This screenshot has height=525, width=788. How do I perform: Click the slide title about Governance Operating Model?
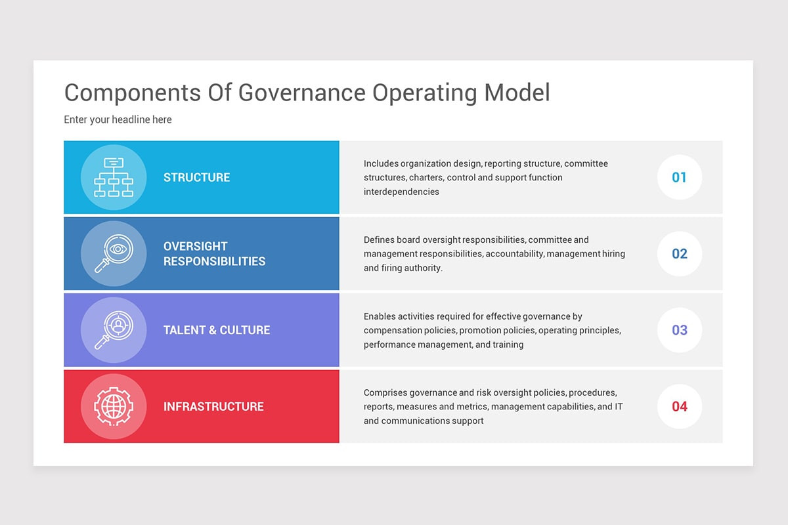pyautogui.click(x=307, y=93)
